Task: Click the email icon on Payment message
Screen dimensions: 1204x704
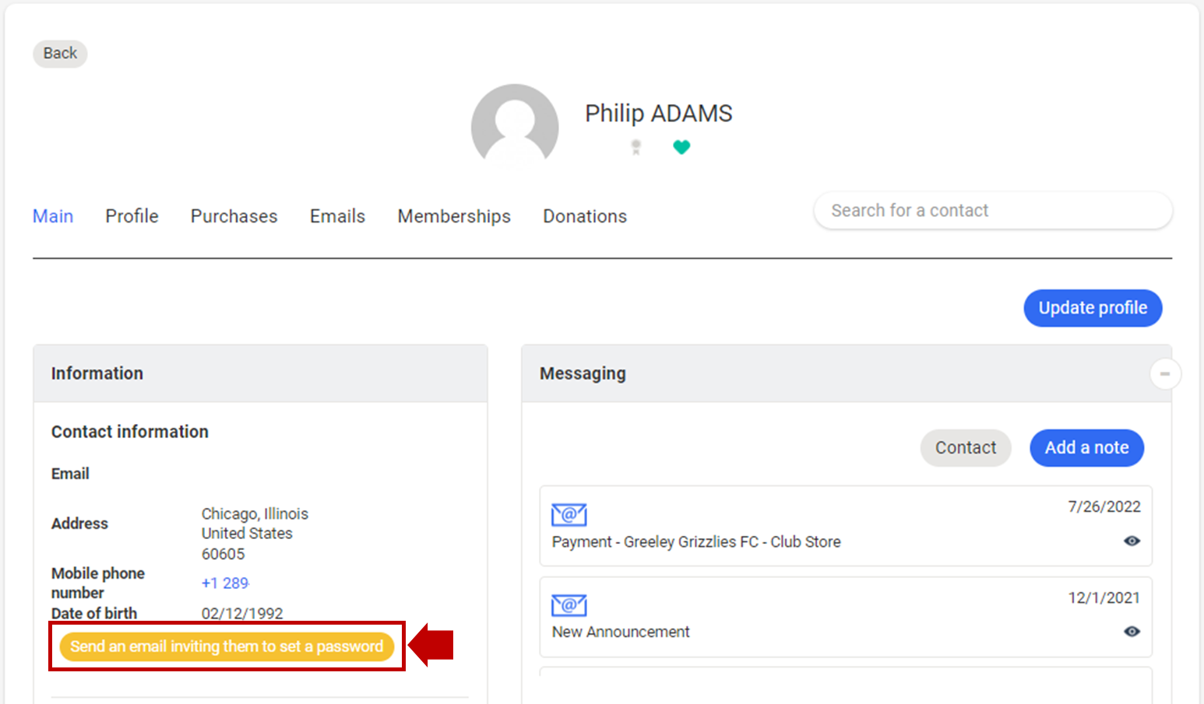Action: pyautogui.click(x=569, y=515)
